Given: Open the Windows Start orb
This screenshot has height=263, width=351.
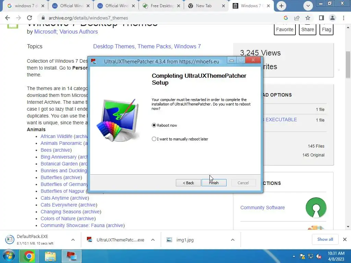Looking at the screenshot, I should click(9, 256).
